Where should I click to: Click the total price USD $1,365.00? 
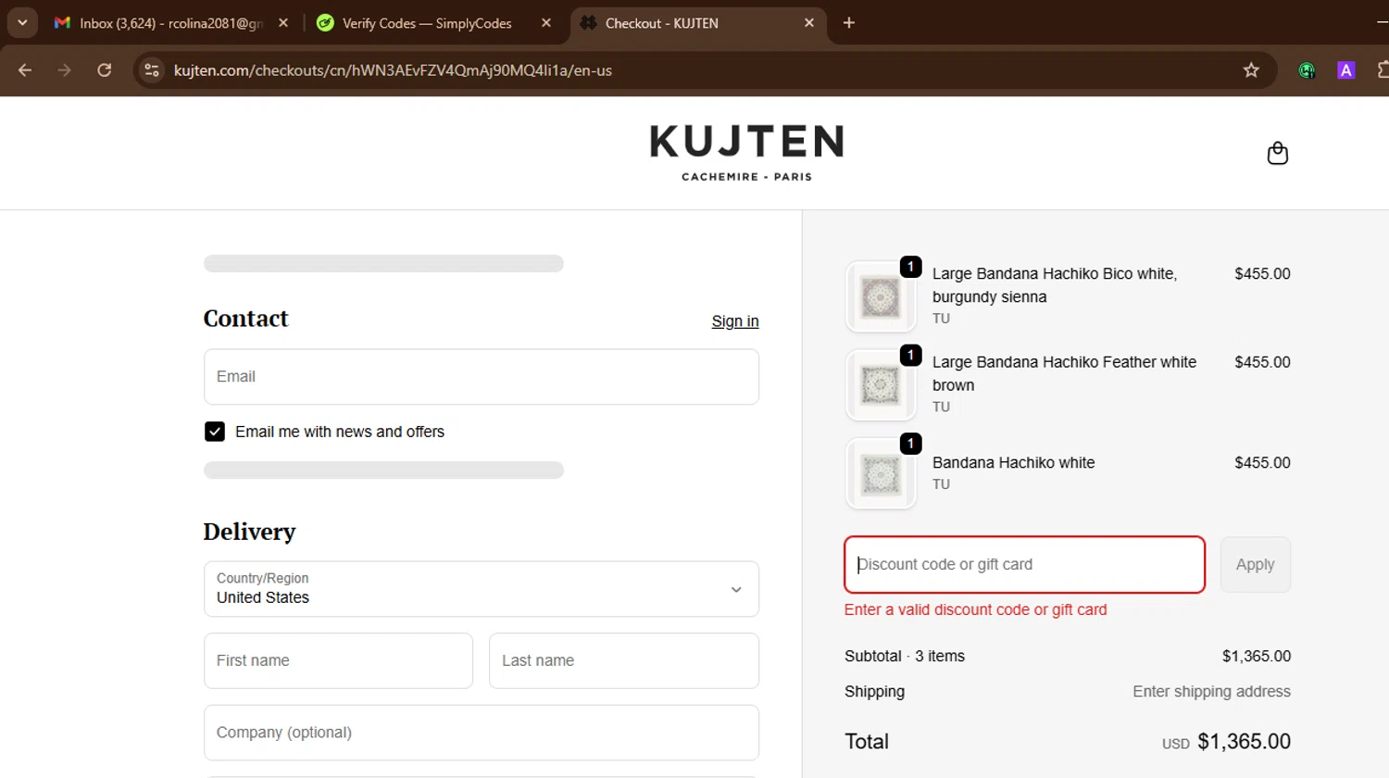pos(1226,742)
